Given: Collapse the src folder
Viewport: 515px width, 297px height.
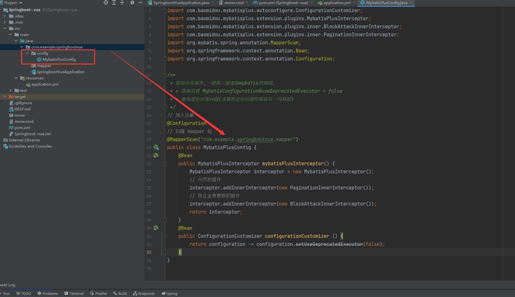Looking at the screenshot, I should tap(5, 29).
